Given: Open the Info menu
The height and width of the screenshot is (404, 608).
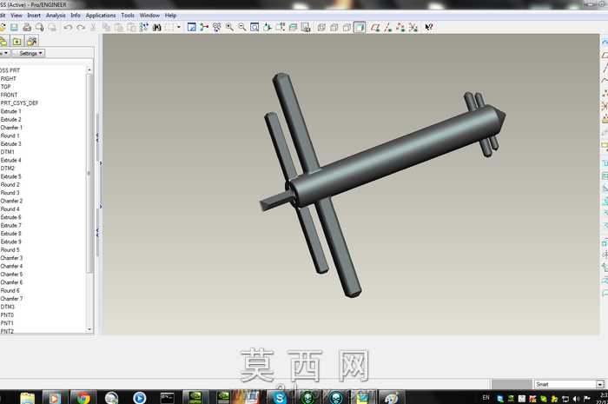Looking at the screenshot, I should coord(76,15).
